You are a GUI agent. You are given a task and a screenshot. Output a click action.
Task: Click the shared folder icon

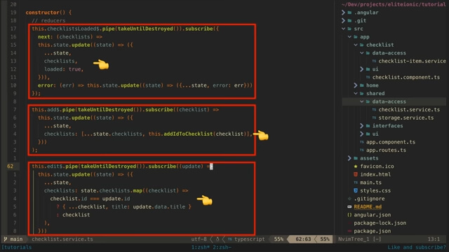coord(362,93)
